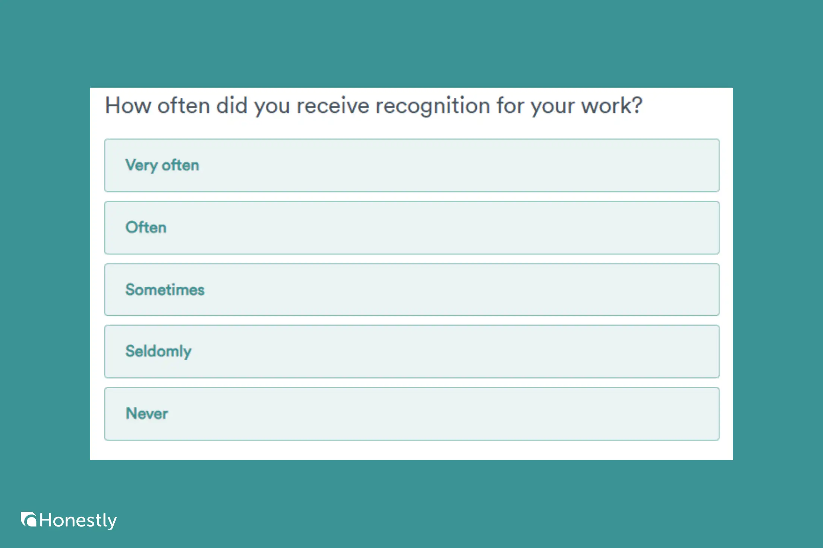Click the "Often" label inside its box
This screenshot has height=548, width=823.
point(146,227)
